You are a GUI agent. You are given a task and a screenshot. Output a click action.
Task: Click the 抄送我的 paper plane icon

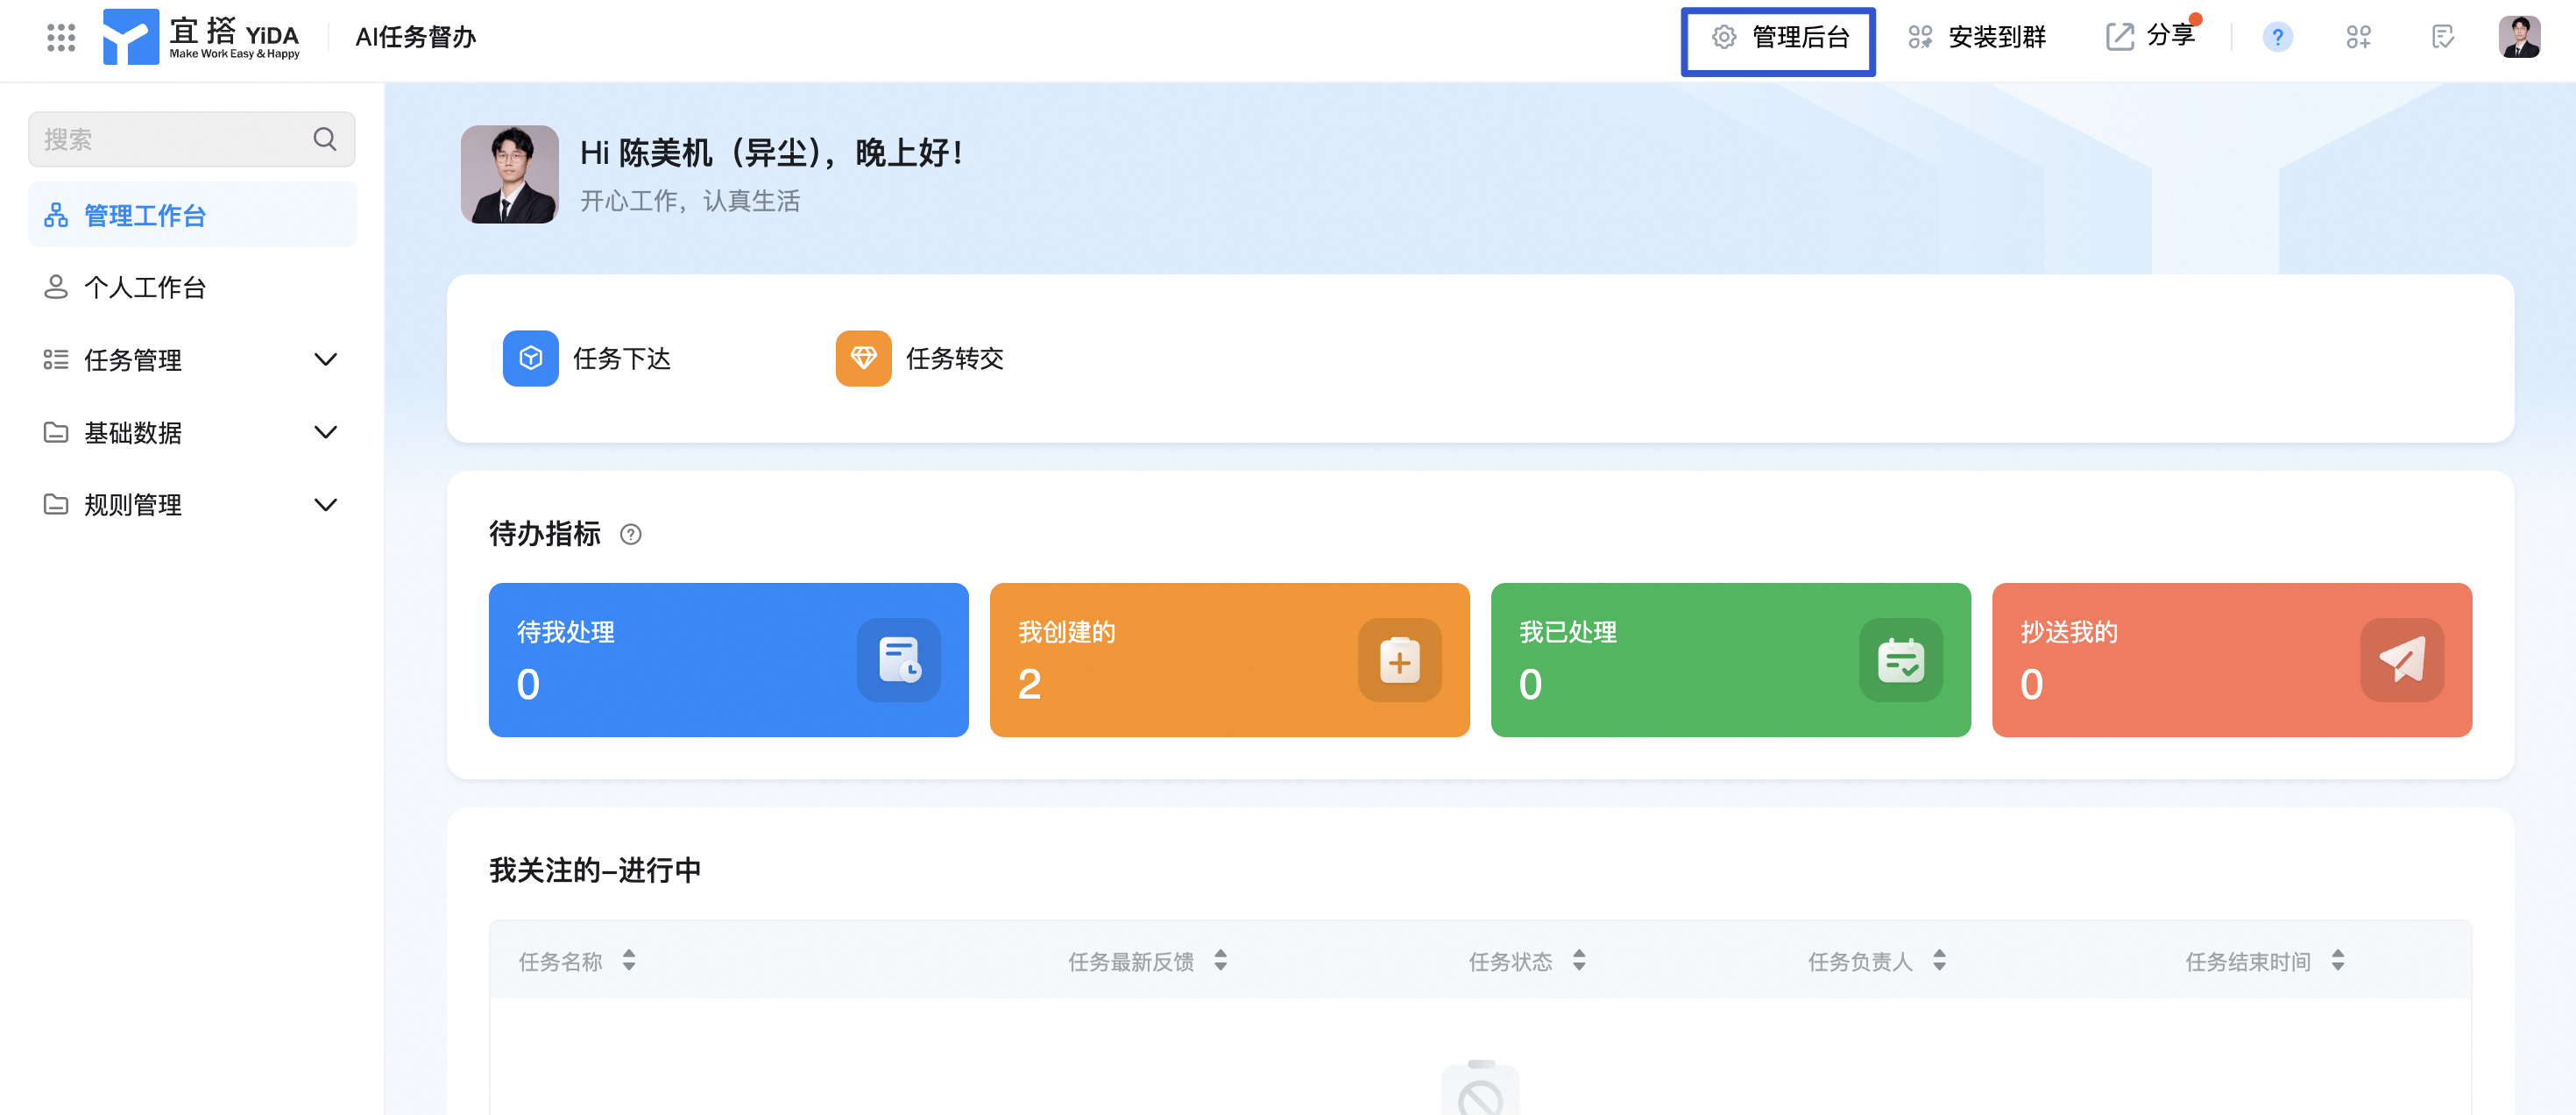pos(2401,660)
